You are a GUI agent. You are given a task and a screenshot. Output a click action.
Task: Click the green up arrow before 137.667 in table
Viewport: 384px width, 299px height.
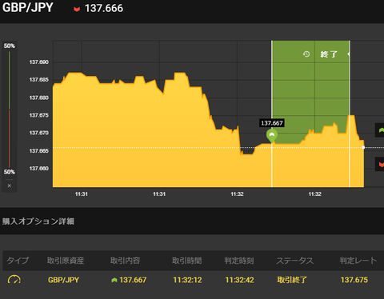pyautogui.click(x=114, y=280)
